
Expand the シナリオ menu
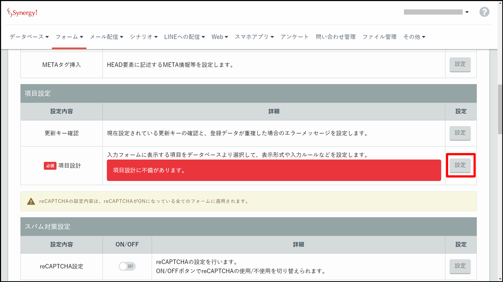(143, 37)
